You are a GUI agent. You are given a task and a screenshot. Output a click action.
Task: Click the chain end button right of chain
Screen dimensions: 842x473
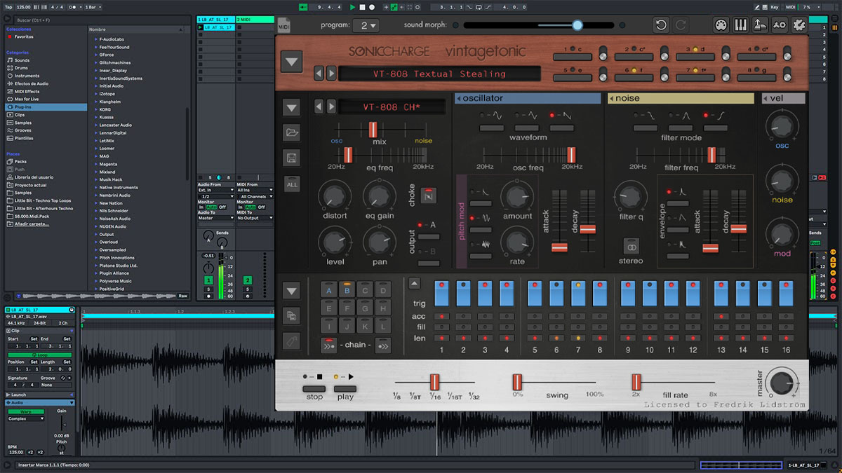point(383,344)
